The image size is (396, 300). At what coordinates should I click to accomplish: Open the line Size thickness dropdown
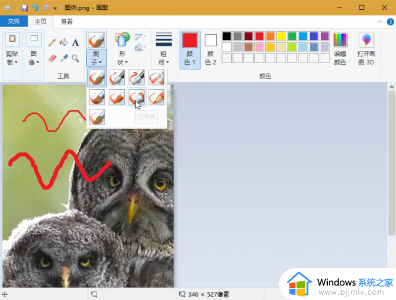pos(164,49)
